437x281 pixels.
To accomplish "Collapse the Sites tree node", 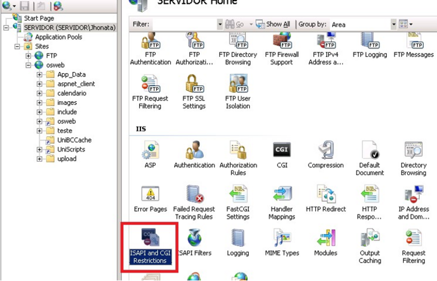I will click(x=17, y=46).
